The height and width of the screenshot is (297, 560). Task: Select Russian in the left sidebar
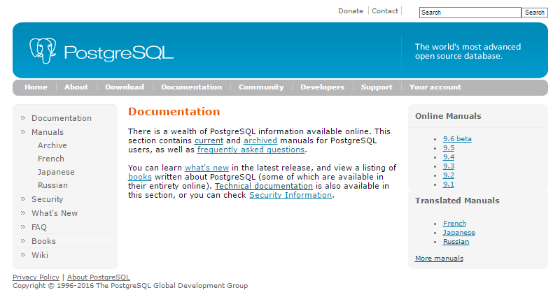(52, 185)
